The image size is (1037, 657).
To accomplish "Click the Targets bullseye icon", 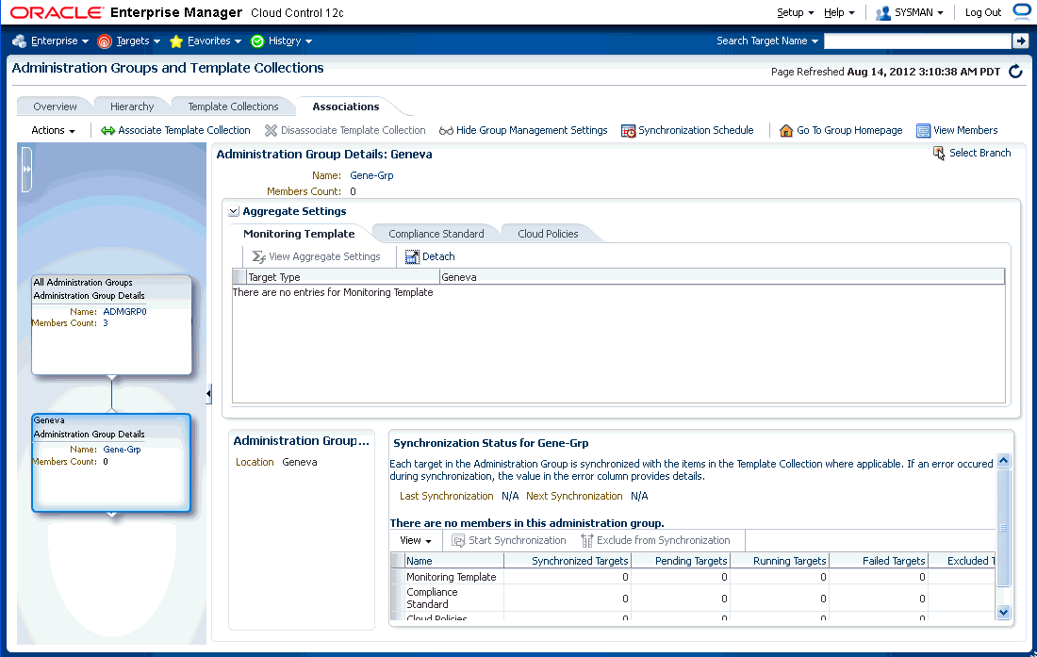I will (x=105, y=41).
